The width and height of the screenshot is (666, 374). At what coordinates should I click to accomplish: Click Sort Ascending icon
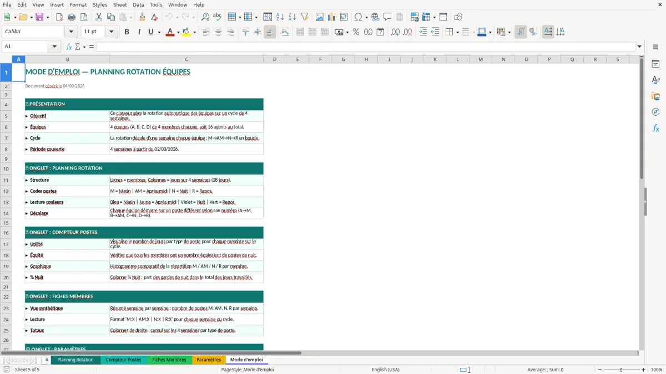click(x=280, y=17)
